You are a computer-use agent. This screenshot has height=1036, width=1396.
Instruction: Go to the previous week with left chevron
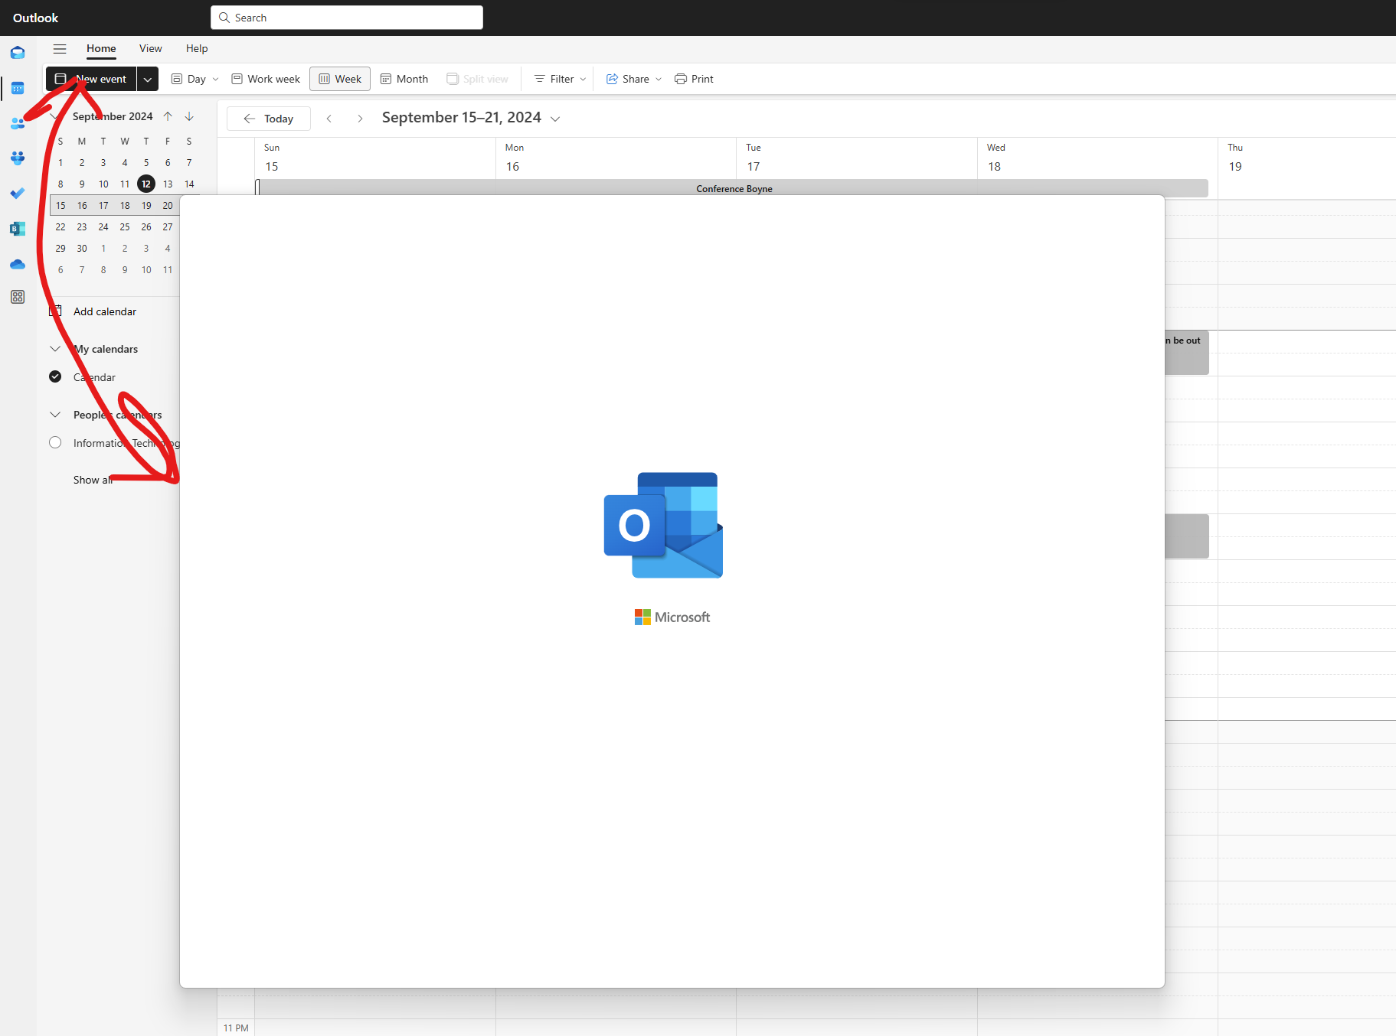pyautogui.click(x=329, y=119)
